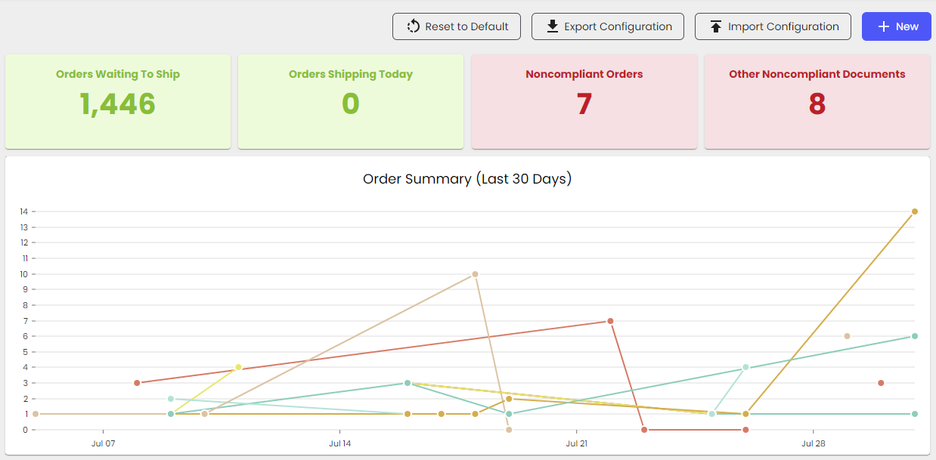The image size is (936, 460).
Task: Select the leftmost red data point at value 3
Action: tap(137, 383)
